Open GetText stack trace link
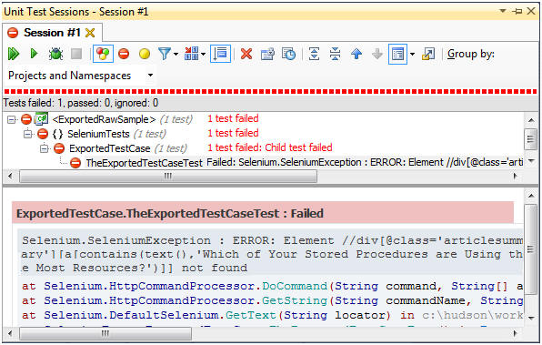 (x=251, y=315)
